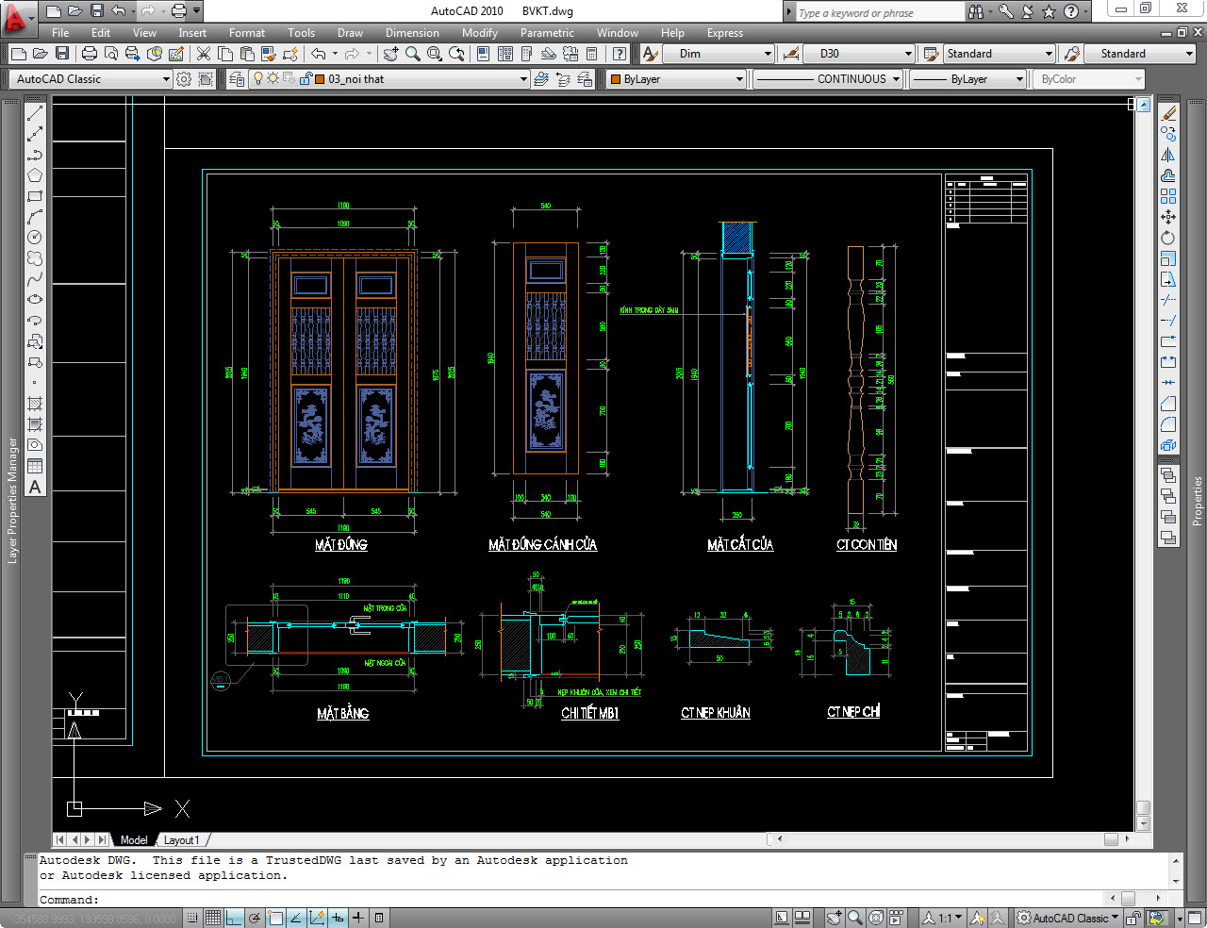
Task: Switch to the Layout1 tab
Action: [x=181, y=839]
